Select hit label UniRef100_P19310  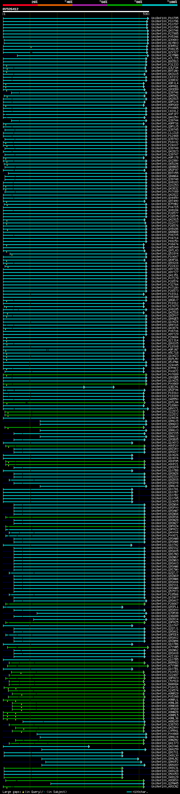[x=165, y=393]
